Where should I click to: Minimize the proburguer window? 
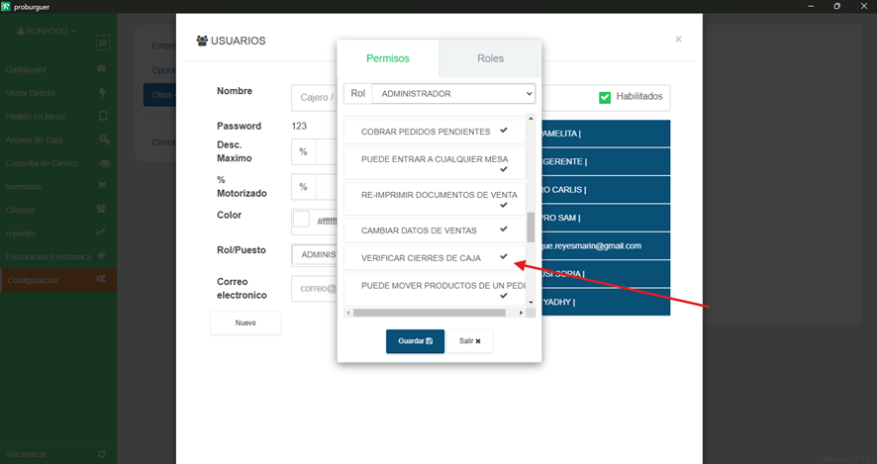point(811,6)
